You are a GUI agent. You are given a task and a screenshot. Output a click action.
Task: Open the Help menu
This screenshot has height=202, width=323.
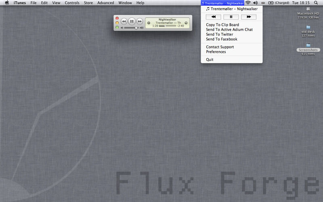(140, 3)
